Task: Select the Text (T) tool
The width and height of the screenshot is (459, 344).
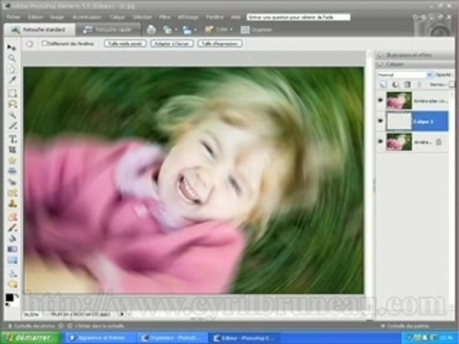Action: click(x=12, y=139)
